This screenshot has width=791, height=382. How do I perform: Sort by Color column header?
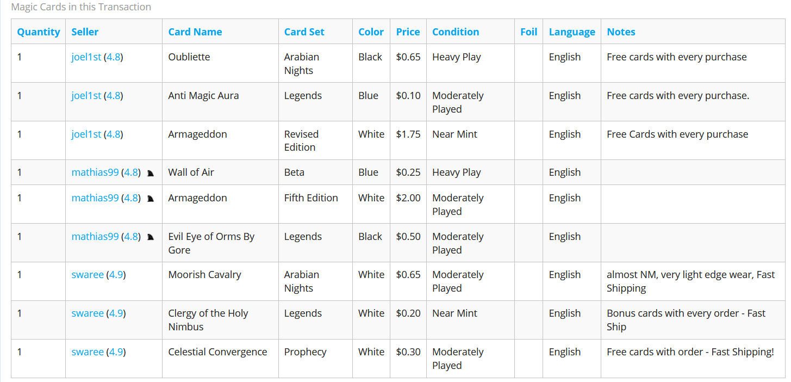click(371, 32)
